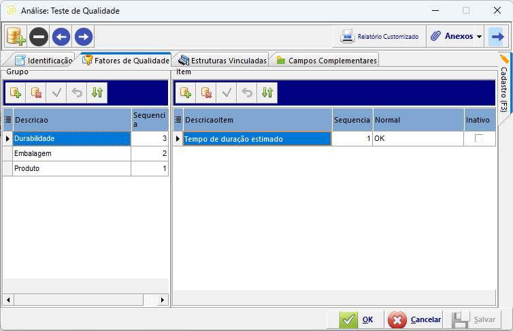The image size is (513, 331).
Task: Open the Campos Complementares tab
Action: click(327, 61)
